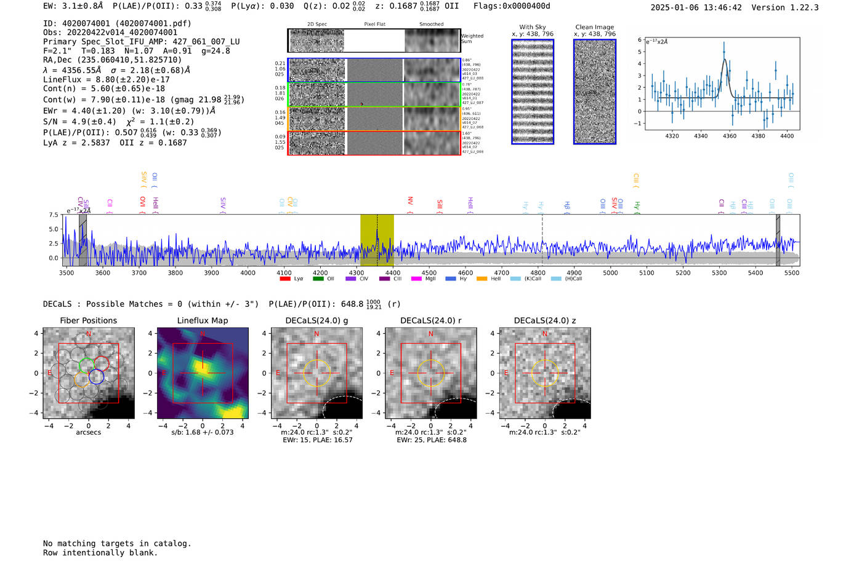Open the Fiber Positions image panel
The height and width of the screenshot is (586, 862).
pyautogui.click(x=89, y=373)
